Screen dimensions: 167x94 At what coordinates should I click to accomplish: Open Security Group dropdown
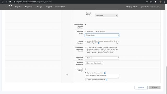[x=106, y=15]
